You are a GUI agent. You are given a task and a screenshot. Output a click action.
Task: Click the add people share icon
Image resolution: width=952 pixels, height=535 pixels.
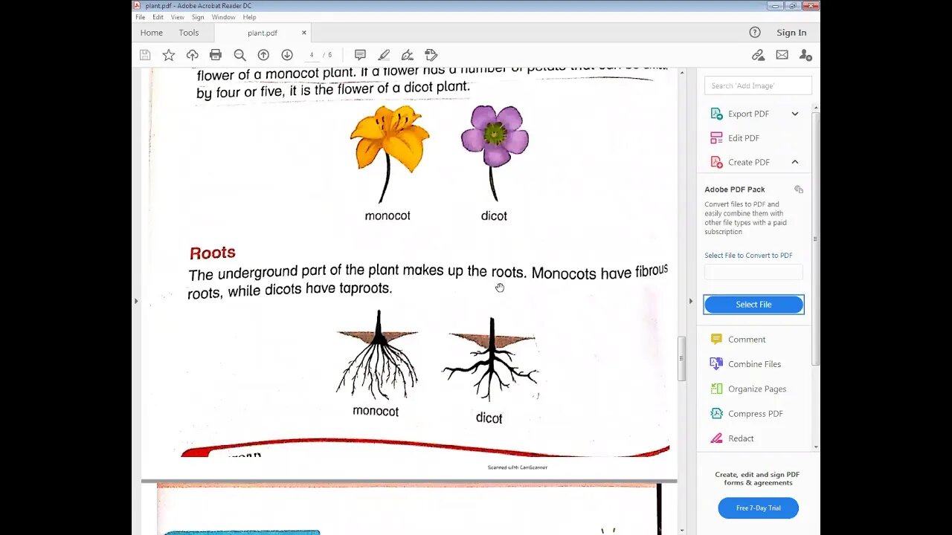click(805, 55)
